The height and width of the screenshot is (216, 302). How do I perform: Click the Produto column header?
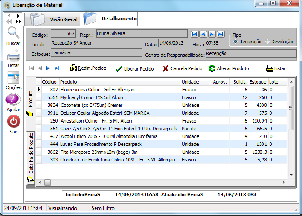[119, 82]
